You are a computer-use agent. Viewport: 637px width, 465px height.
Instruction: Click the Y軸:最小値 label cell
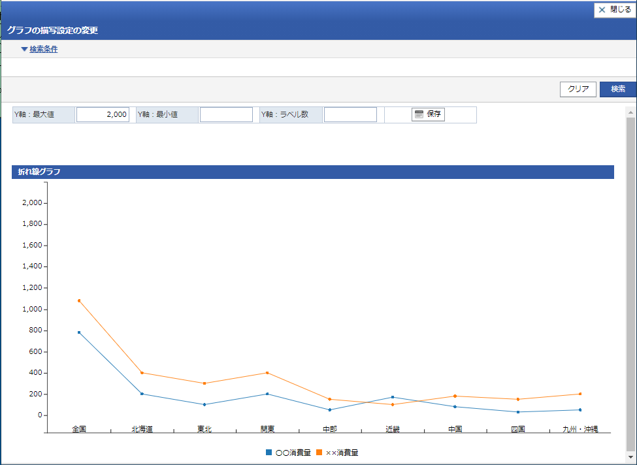[167, 114]
